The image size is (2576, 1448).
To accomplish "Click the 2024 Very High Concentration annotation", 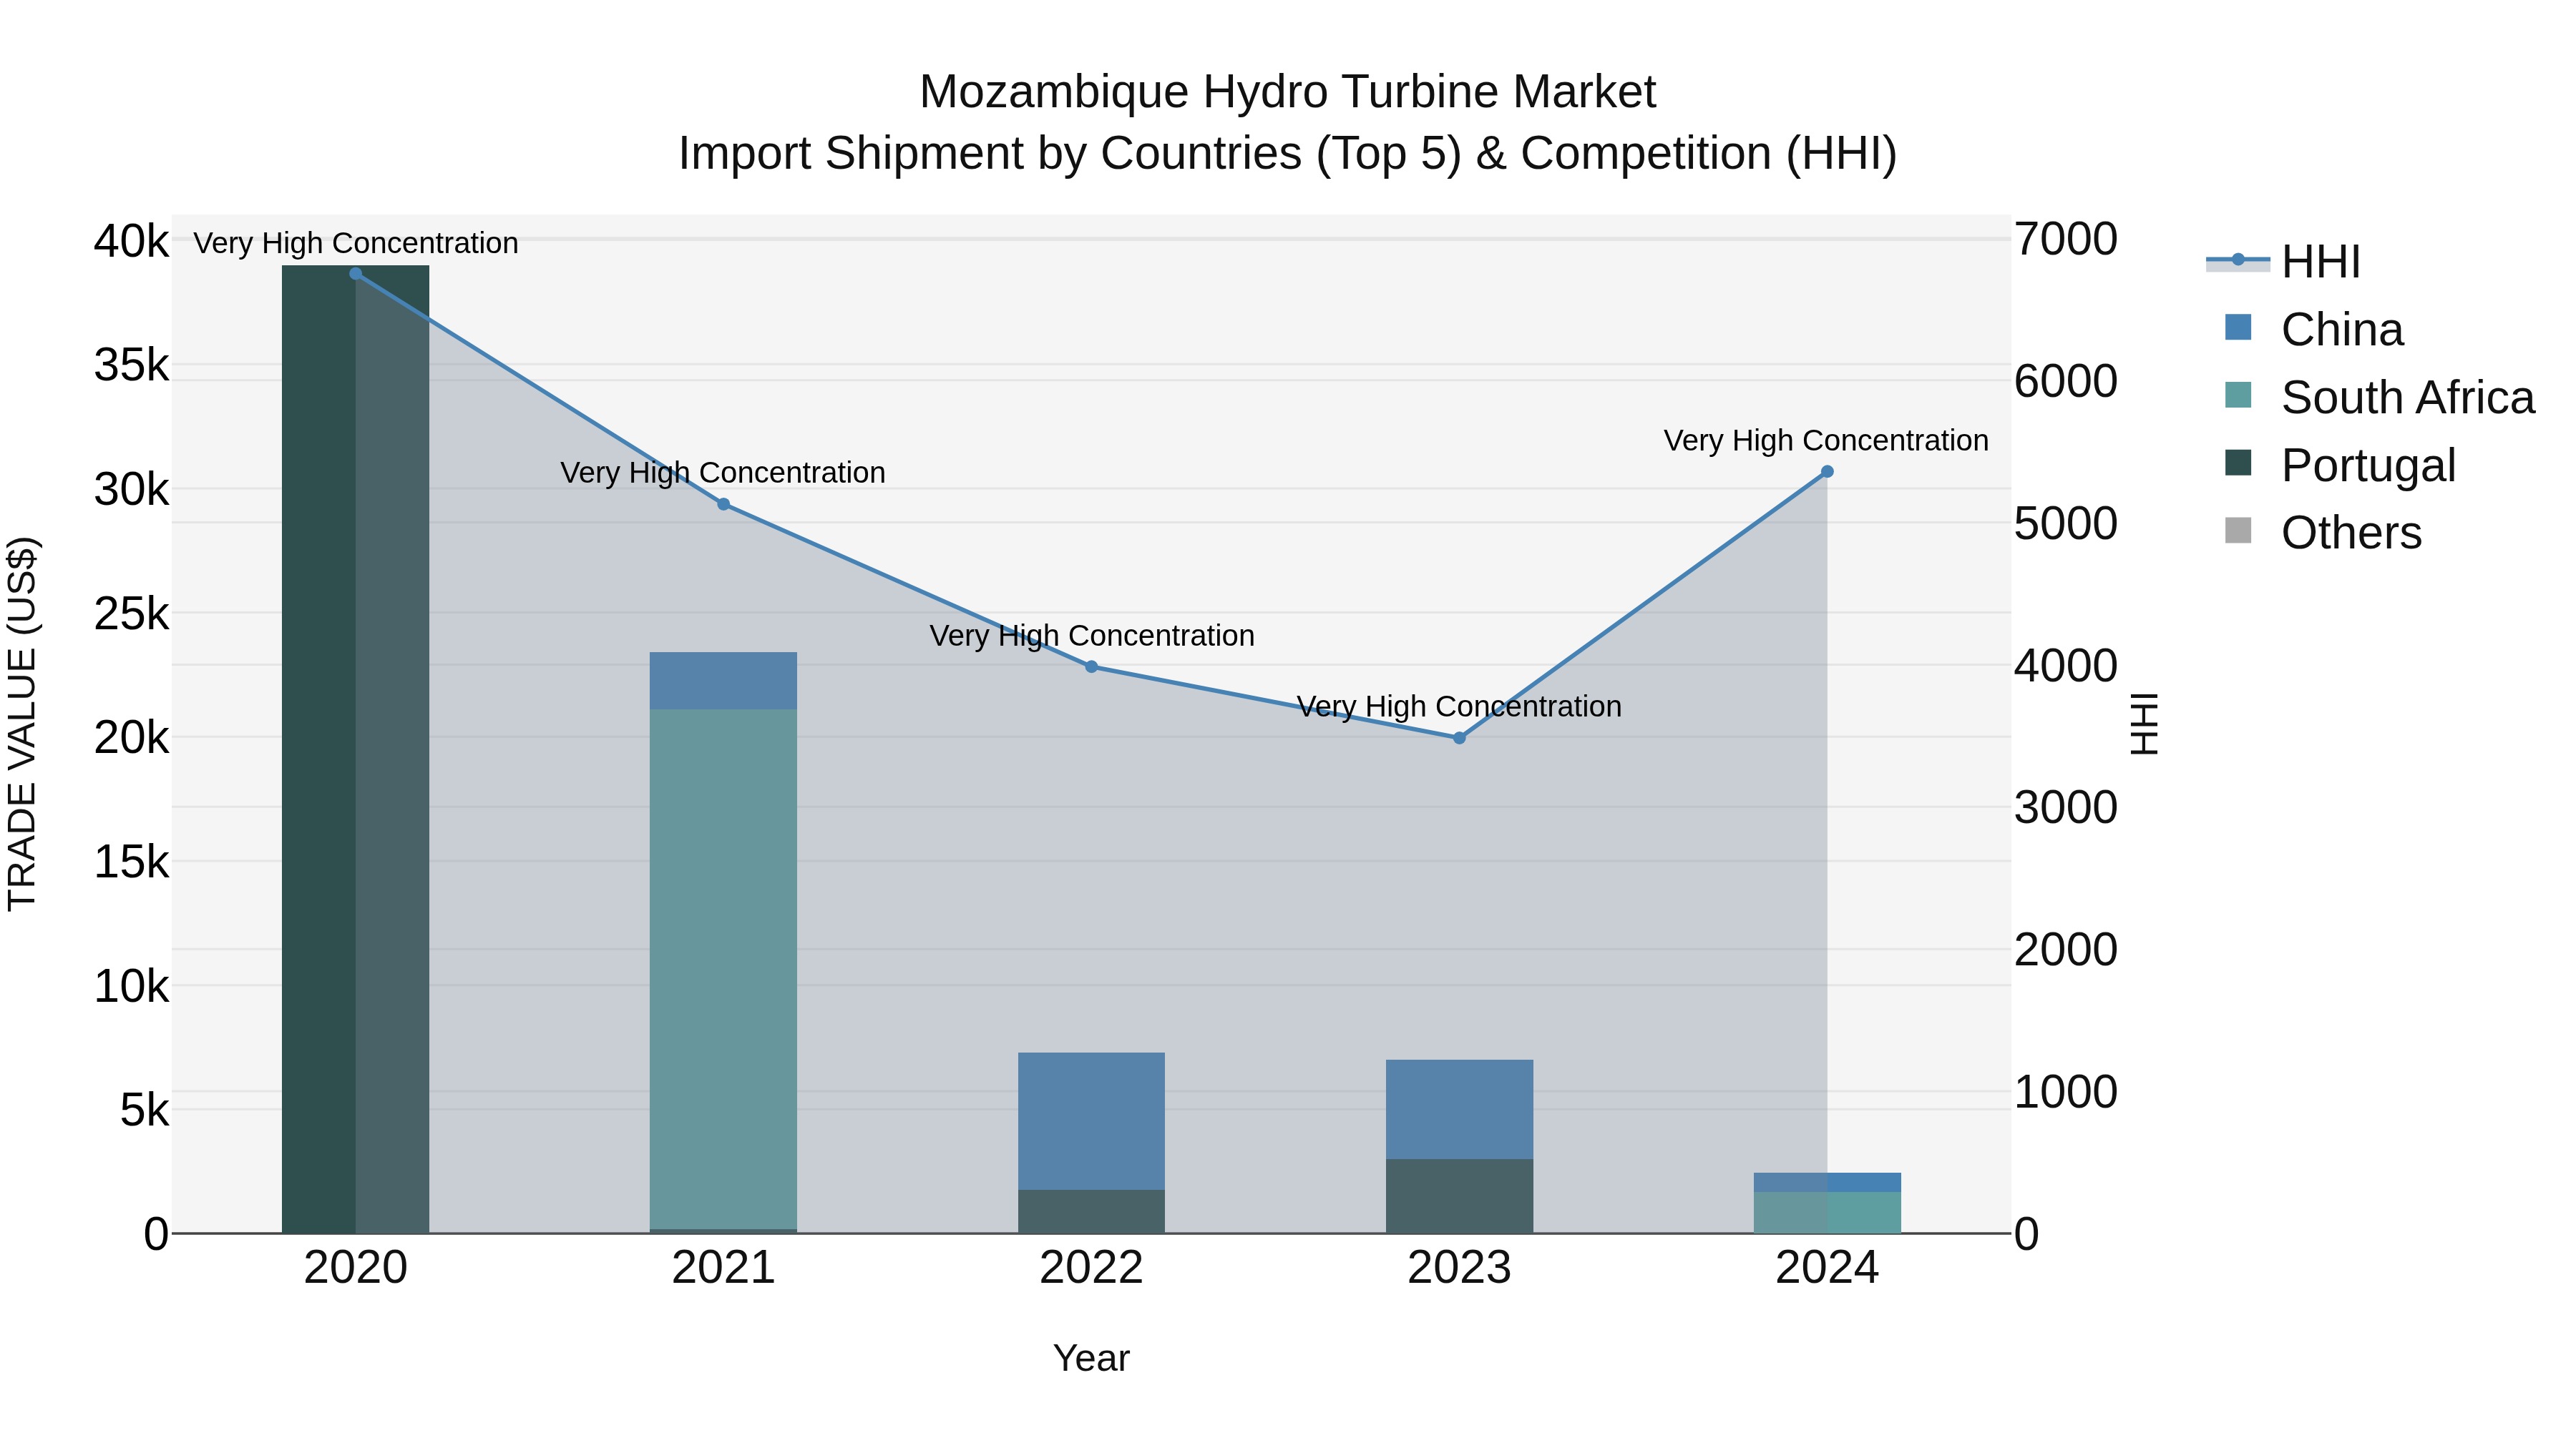I will (x=1826, y=440).
